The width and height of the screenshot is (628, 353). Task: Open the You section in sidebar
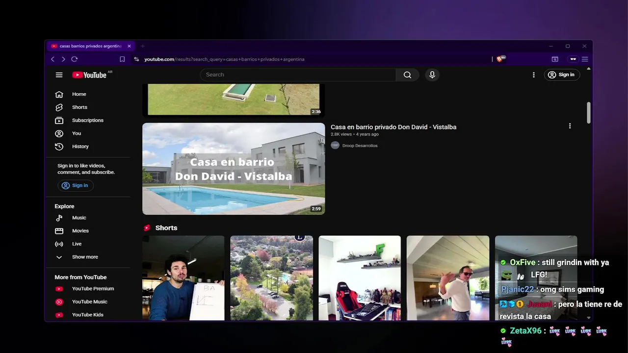click(x=77, y=133)
